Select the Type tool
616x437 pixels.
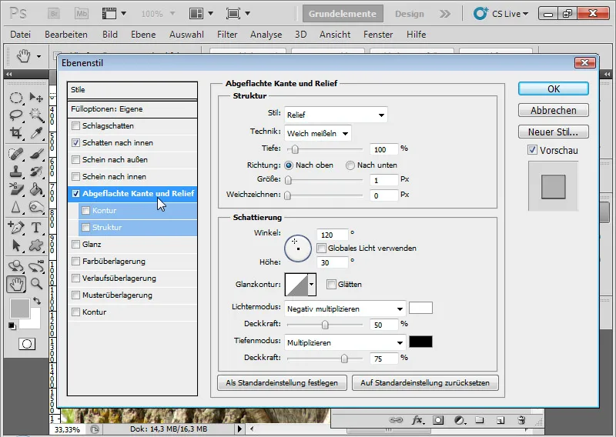(36, 227)
